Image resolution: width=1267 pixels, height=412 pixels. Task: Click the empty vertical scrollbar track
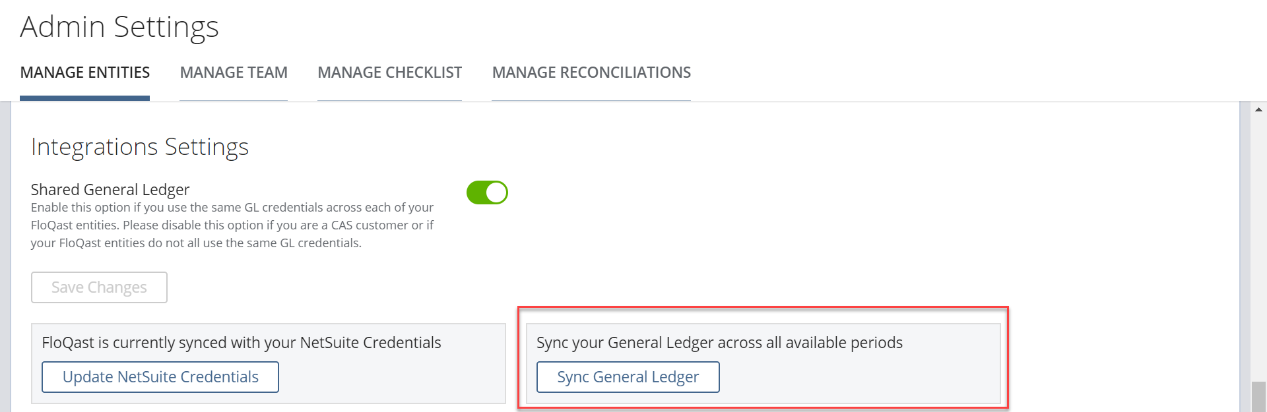click(1258, 250)
